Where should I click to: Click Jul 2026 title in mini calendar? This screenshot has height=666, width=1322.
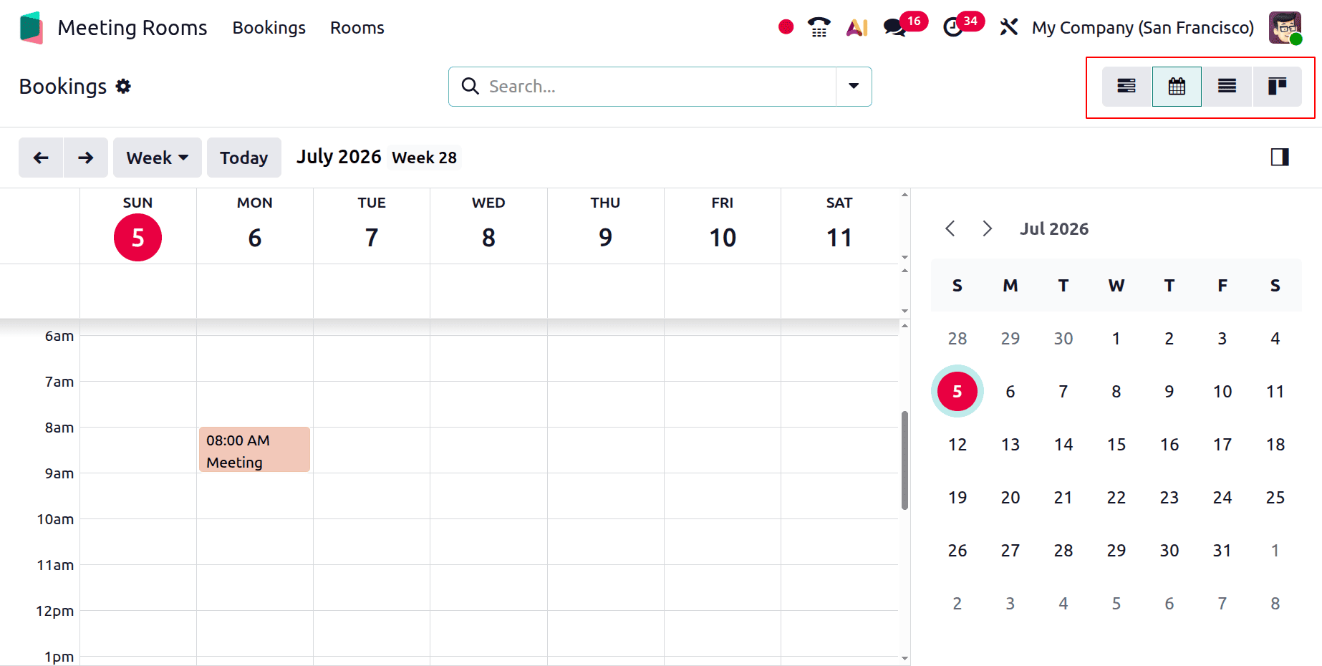click(x=1054, y=228)
